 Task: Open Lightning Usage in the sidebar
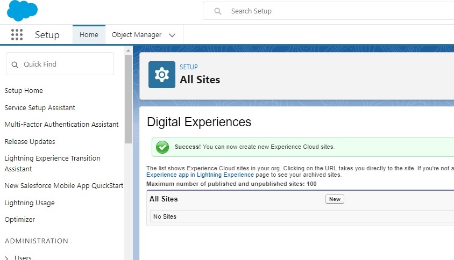click(30, 203)
